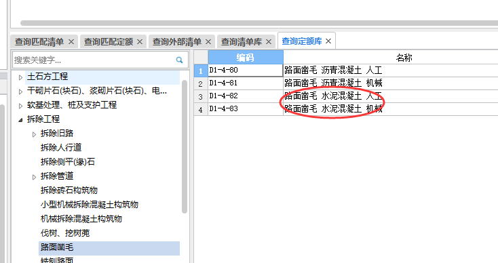Screen dimensions: 498x263
Task: Select row header number 3
Action: [x=201, y=96]
